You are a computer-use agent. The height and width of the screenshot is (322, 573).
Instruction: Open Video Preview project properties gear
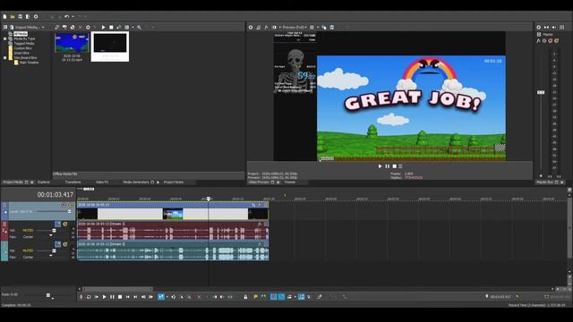coord(251,28)
